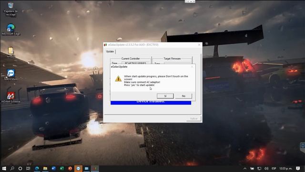Open the clock showing 12:23 p. m.
This screenshot has width=305, height=172.
286,168
